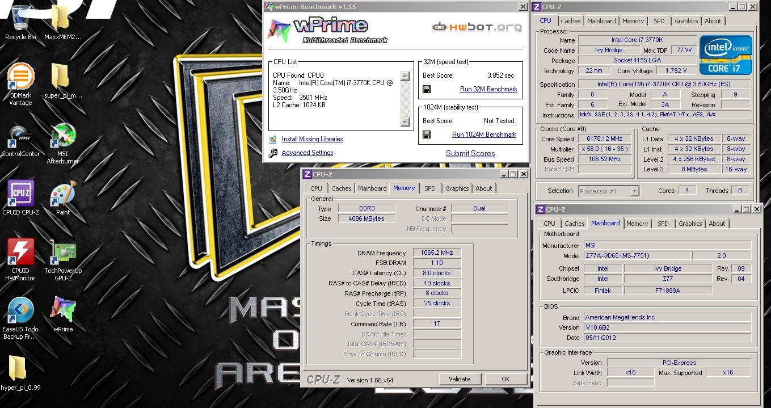Launch 3DMark Vantage shortcut
The image size is (771, 408).
[20, 85]
